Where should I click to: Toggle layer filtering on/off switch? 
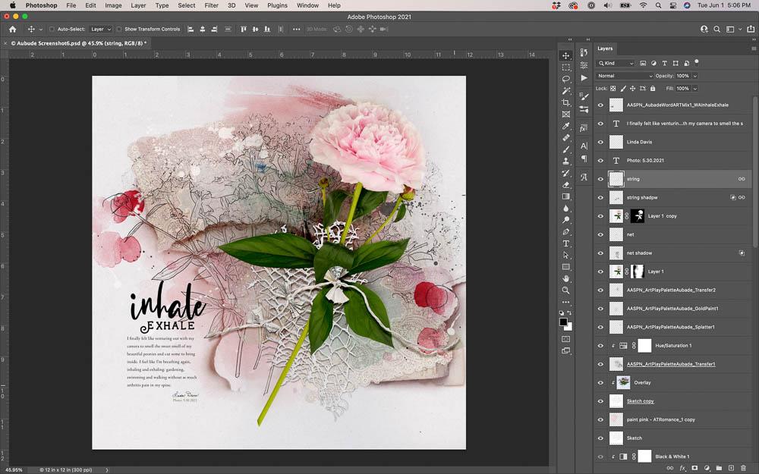(x=697, y=62)
